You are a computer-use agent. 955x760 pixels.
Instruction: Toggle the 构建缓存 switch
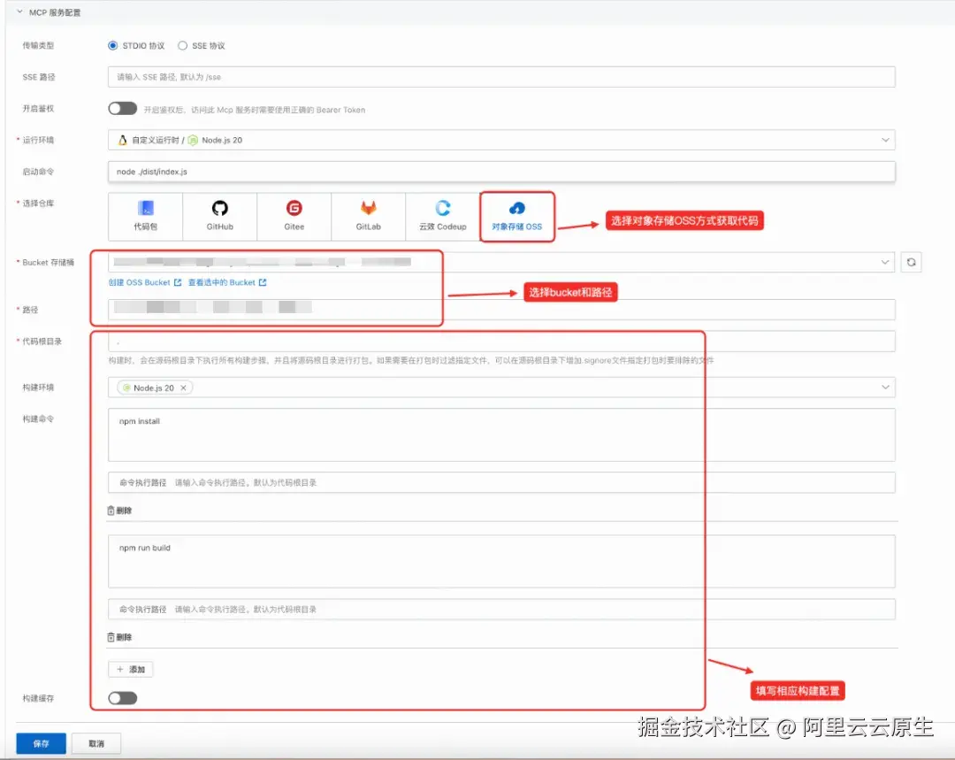point(122,698)
